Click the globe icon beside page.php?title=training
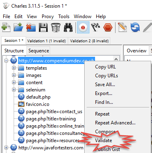 [21, 119]
